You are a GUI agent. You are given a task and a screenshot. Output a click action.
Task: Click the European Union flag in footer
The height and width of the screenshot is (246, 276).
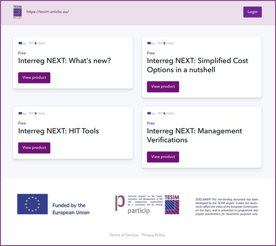(32, 204)
